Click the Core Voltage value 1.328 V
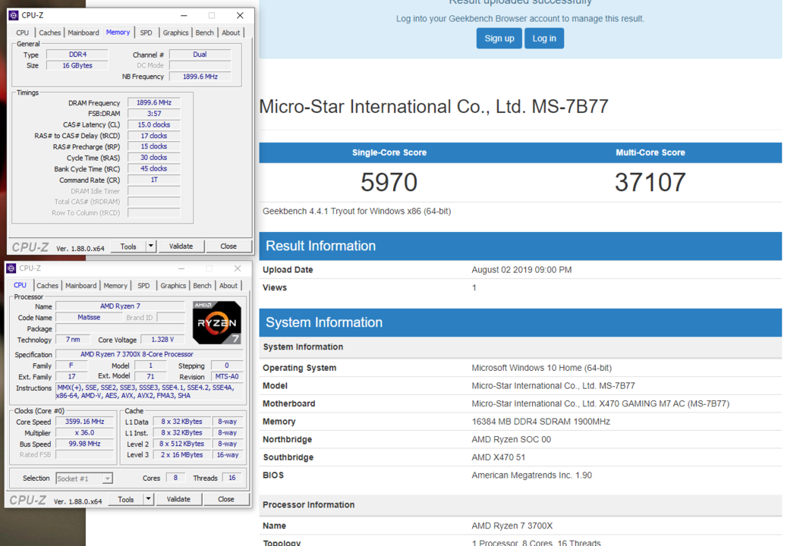Screen dimensions: 803x546 [x=162, y=340]
